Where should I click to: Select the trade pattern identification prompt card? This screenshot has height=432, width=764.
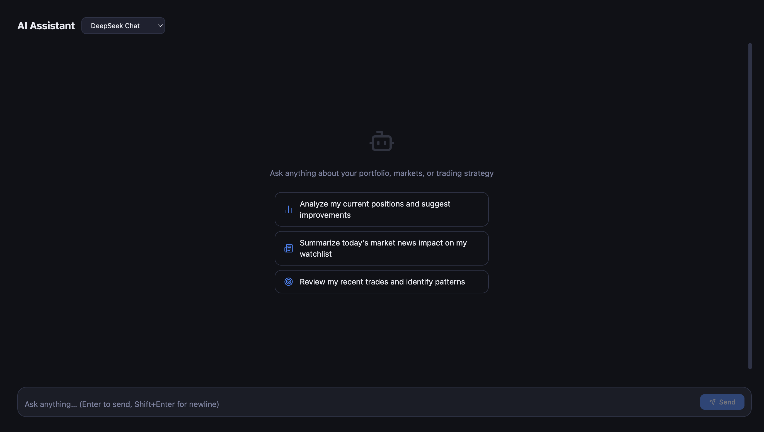click(381, 281)
